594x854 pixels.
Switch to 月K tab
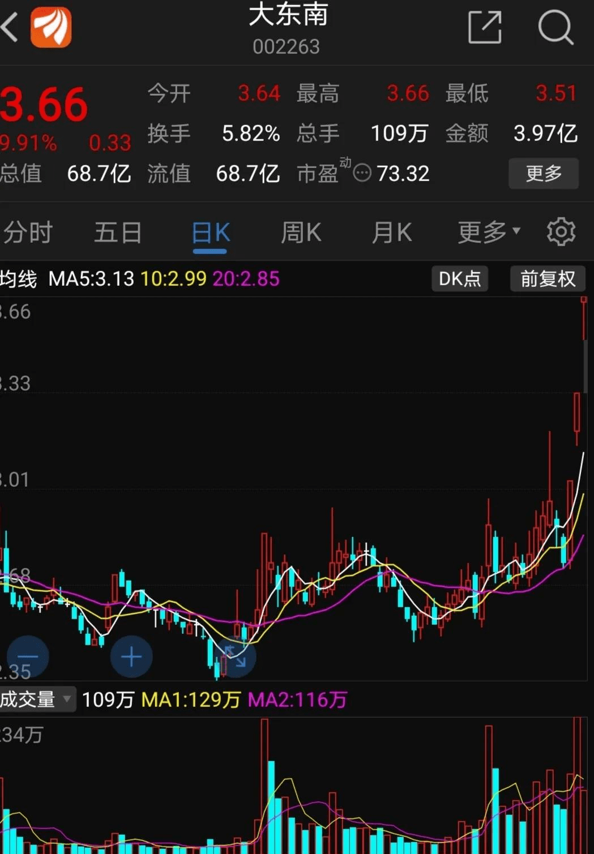[x=392, y=232]
